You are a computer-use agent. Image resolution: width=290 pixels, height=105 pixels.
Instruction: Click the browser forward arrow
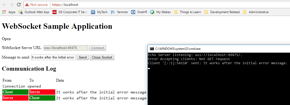coord(12,5)
